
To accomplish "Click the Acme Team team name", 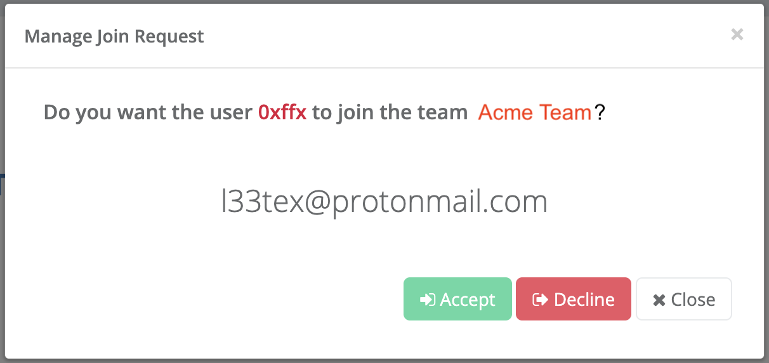I will pos(534,112).
